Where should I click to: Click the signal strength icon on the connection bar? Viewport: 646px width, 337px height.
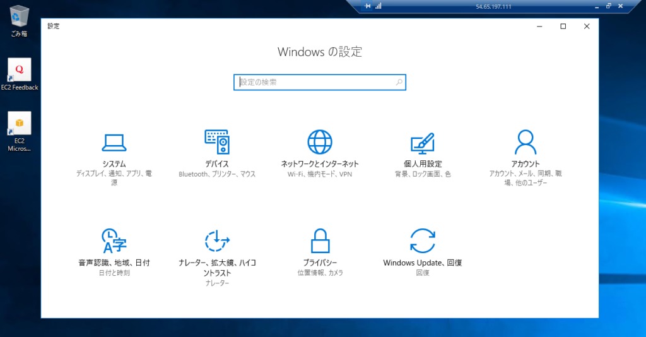point(379,6)
